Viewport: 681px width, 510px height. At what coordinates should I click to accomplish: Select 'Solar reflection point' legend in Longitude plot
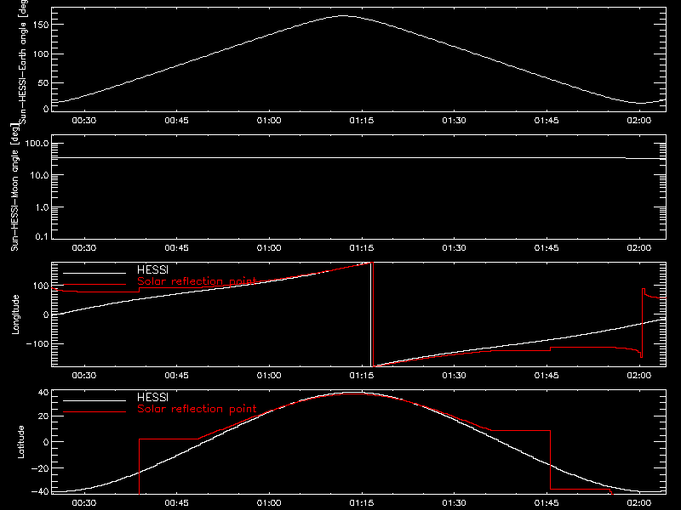coord(197,281)
